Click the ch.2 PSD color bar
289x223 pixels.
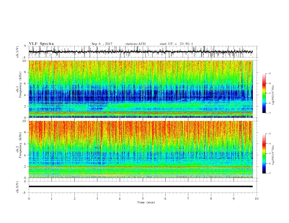[264, 153]
